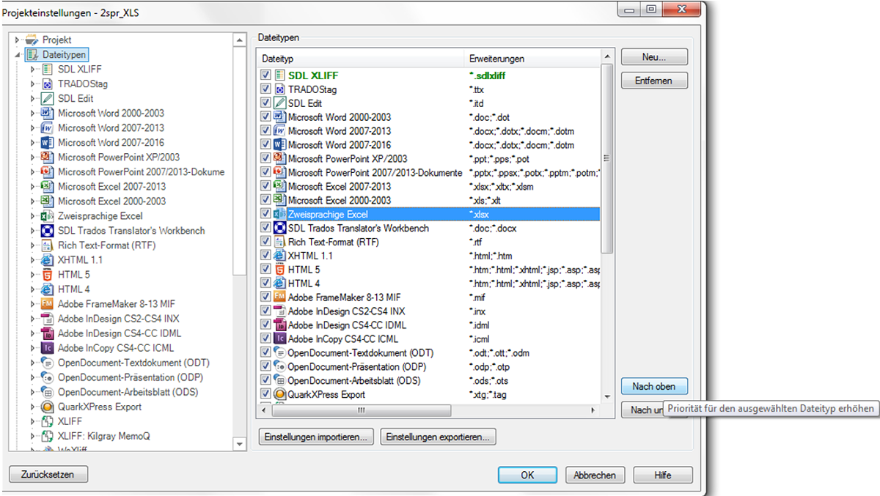Select the SDL Trados Translator's Workbench list row
Viewport: 880px width, 496px height.
point(429,228)
